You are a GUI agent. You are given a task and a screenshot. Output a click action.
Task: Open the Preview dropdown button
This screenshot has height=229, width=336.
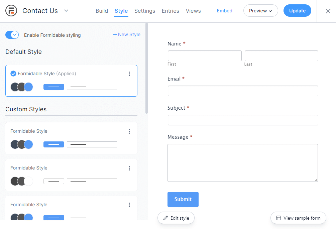[x=260, y=11]
